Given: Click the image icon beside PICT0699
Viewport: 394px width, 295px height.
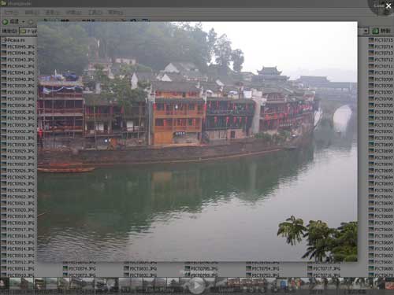Looking at the screenshot, I should pos(371,144).
